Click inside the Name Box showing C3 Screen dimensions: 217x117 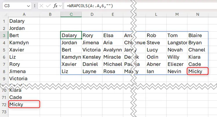(x=14, y=6)
